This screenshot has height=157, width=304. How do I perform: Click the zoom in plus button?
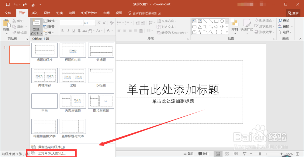(x=282, y=154)
